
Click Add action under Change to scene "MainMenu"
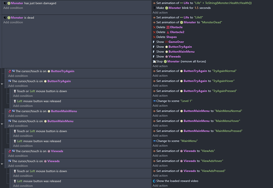point(160,146)
